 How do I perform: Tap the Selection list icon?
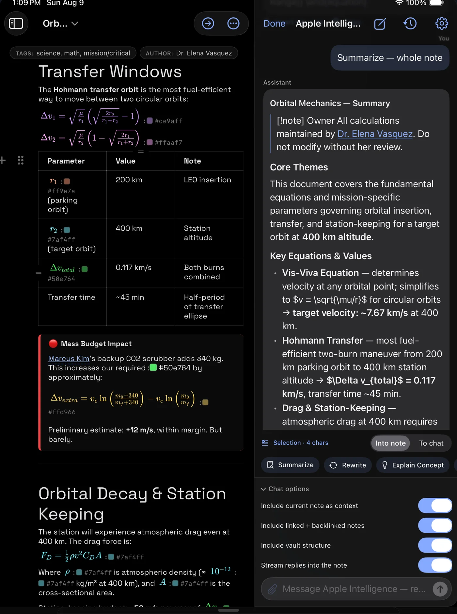click(x=265, y=443)
